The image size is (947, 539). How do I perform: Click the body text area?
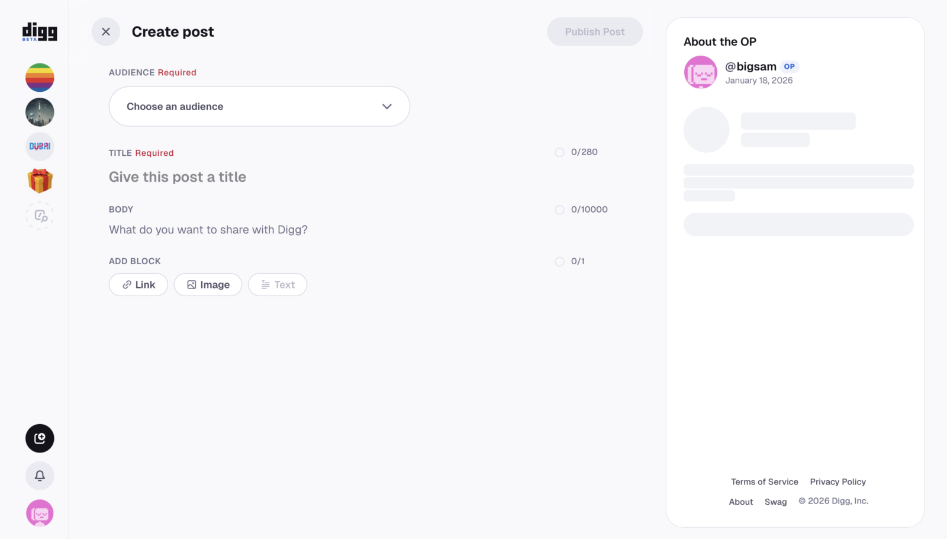click(x=208, y=230)
